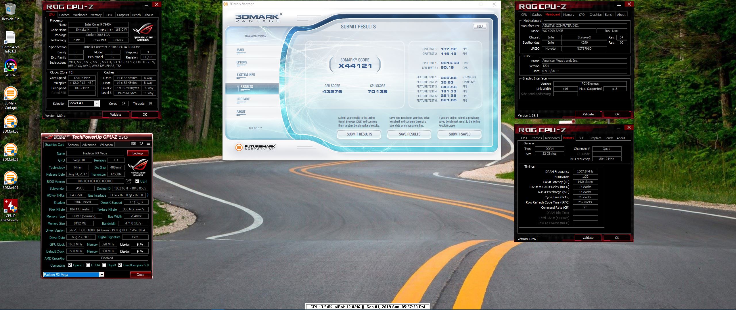This screenshot has height=310, width=736.
Task: Click SAVE RESULTS button
Action: (x=409, y=134)
